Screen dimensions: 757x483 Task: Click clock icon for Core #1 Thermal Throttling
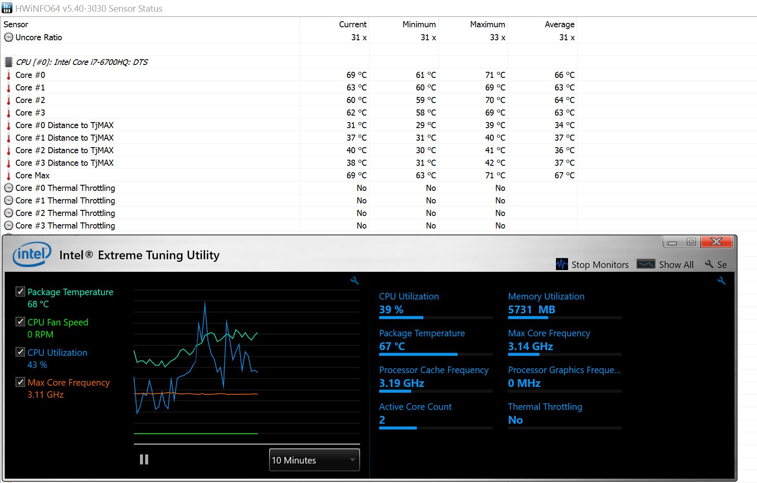(x=8, y=200)
